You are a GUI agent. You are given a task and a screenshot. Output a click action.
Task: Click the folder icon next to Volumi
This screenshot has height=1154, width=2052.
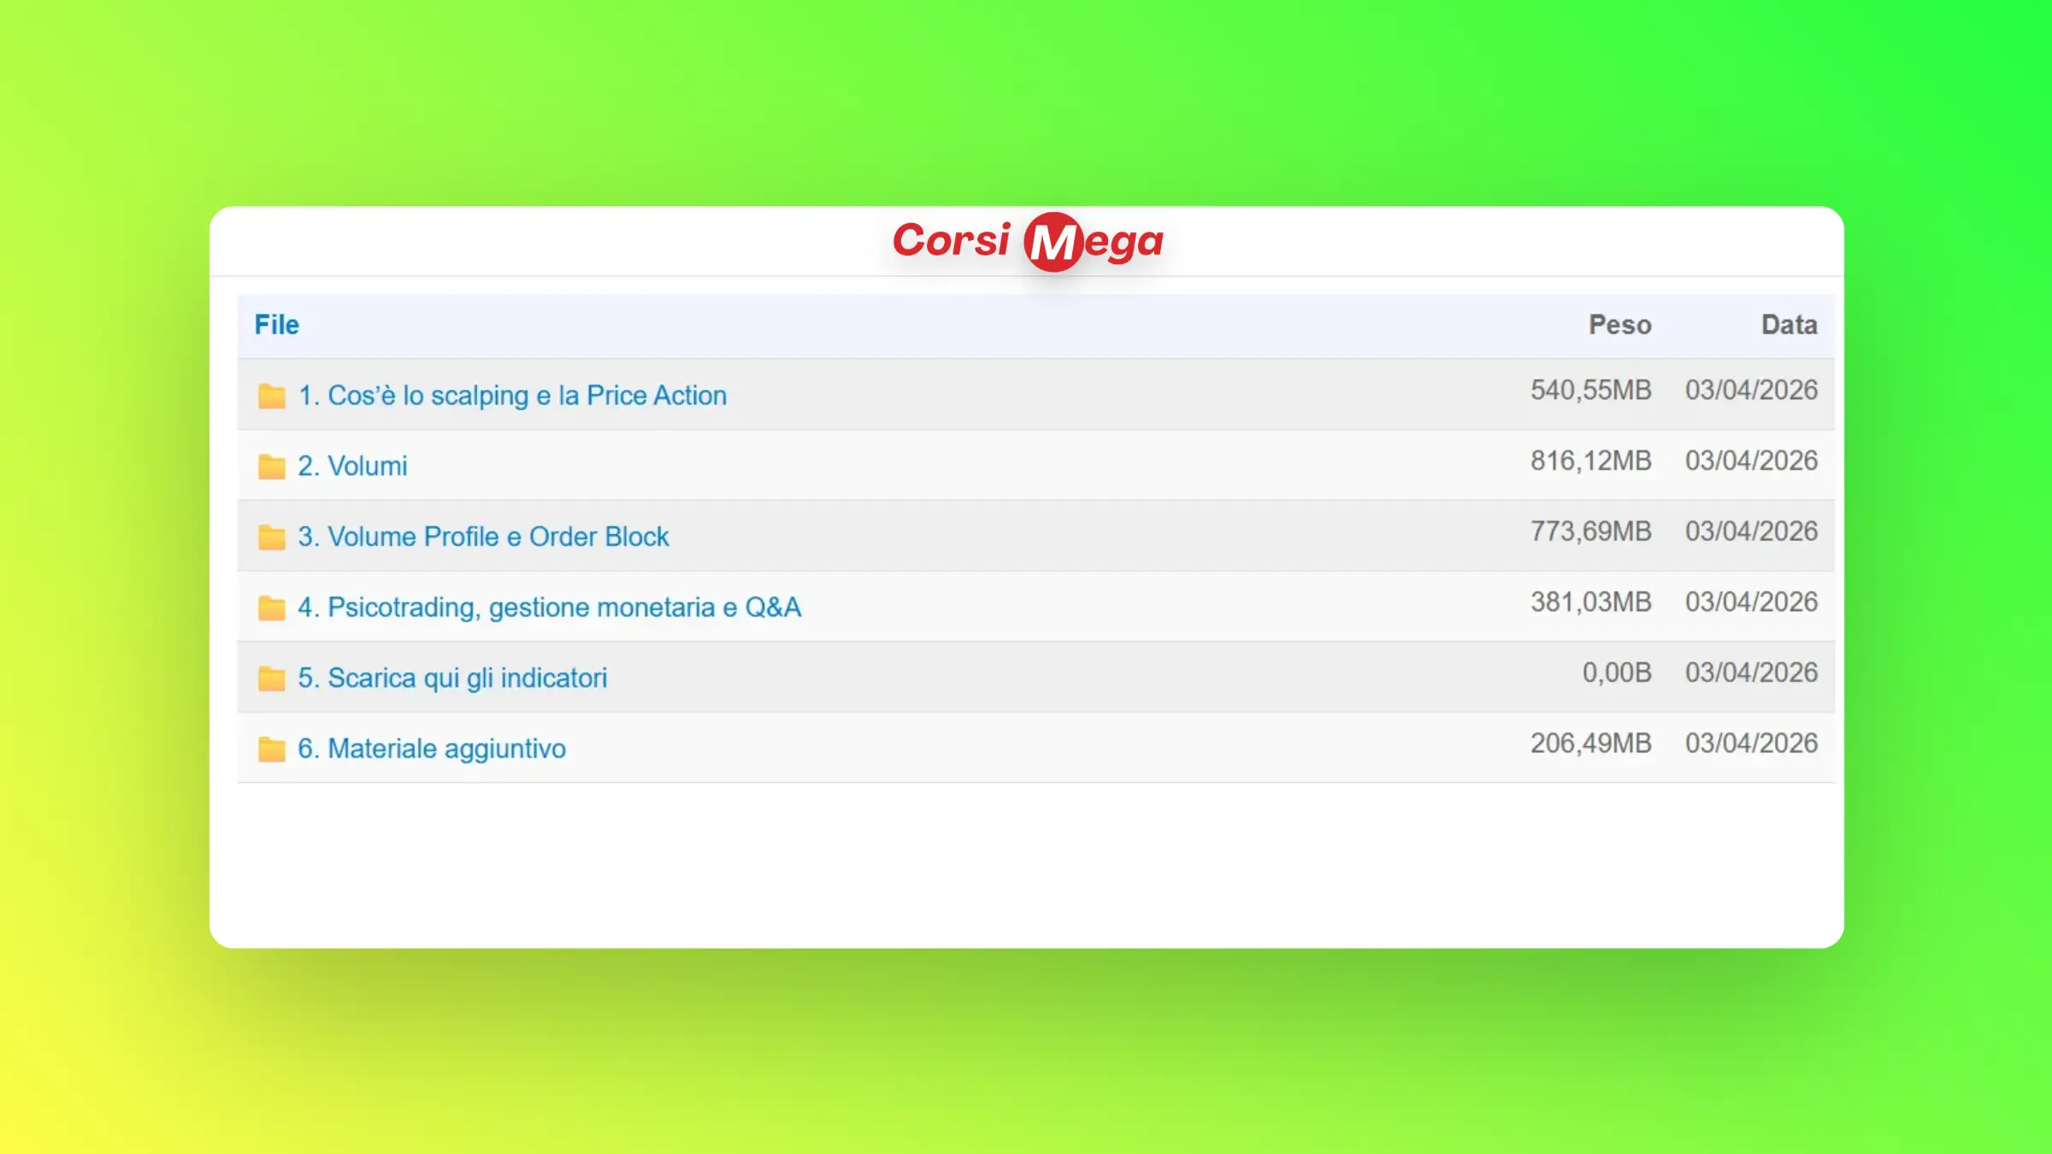click(271, 467)
